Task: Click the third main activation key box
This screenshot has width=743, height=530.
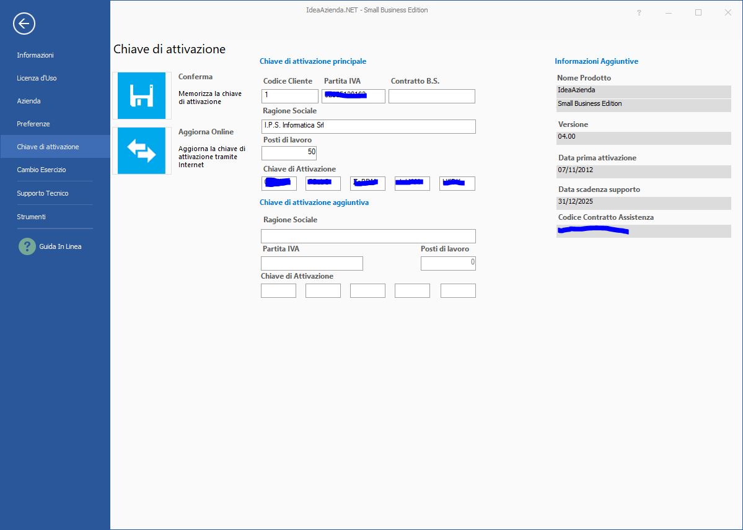Action: (x=367, y=183)
